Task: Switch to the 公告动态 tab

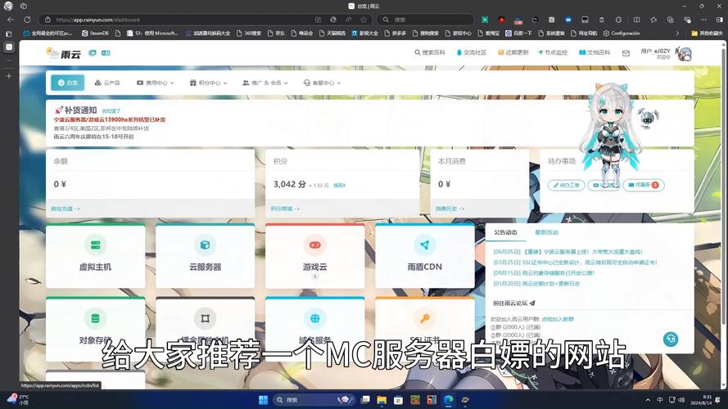Action: click(505, 232)
